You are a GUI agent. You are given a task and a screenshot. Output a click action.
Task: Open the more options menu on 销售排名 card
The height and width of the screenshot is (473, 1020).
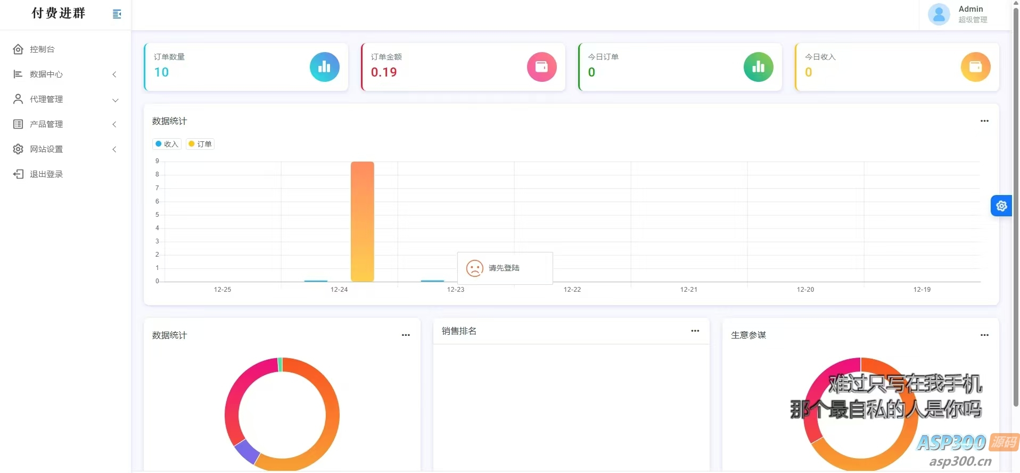click(695, 331)
